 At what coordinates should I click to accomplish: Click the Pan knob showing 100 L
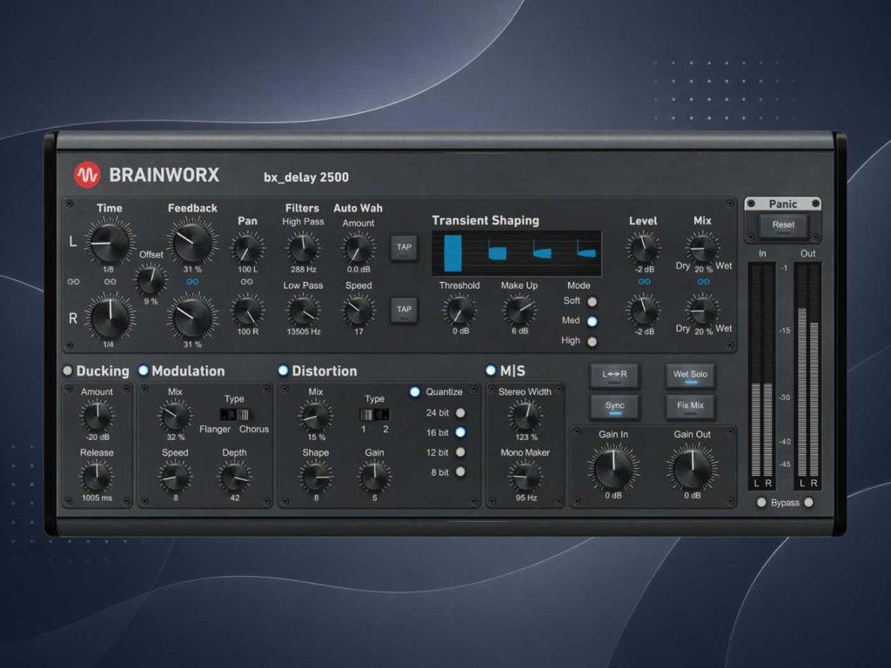[x=247, y=249]
